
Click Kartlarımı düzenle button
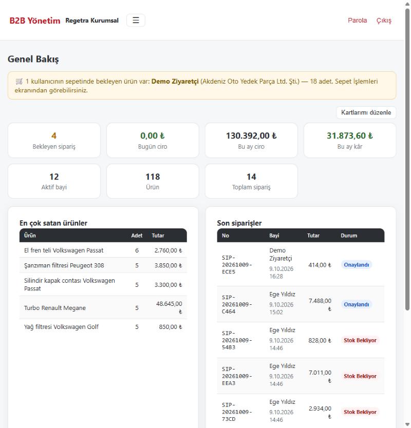coord(366,112)
